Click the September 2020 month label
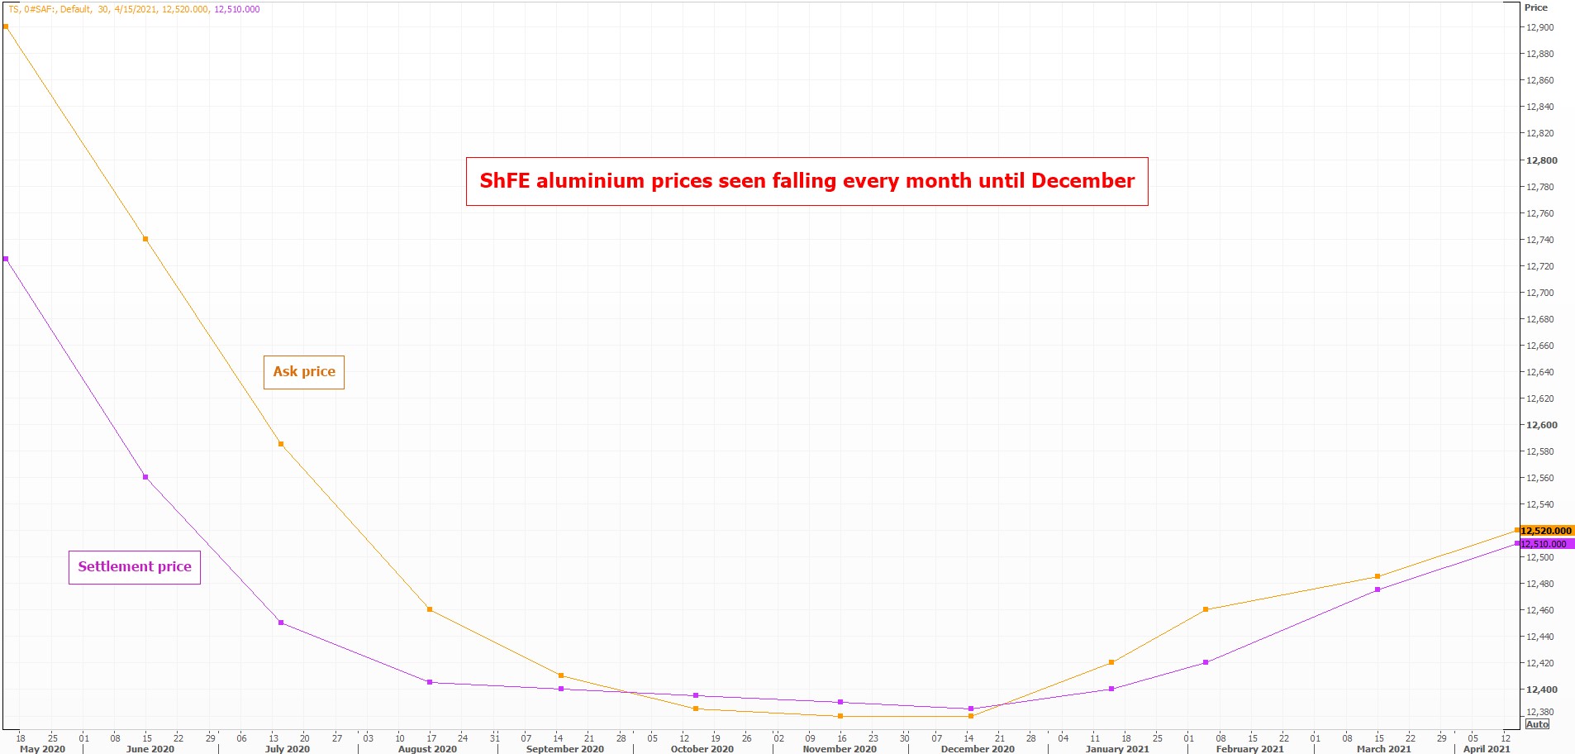This screenshot has height=754, width=1575. pos(565,749)
